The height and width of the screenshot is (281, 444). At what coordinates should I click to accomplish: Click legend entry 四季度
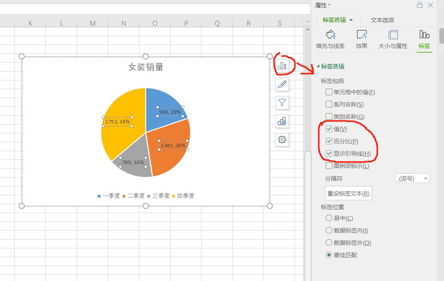[183, 196]
